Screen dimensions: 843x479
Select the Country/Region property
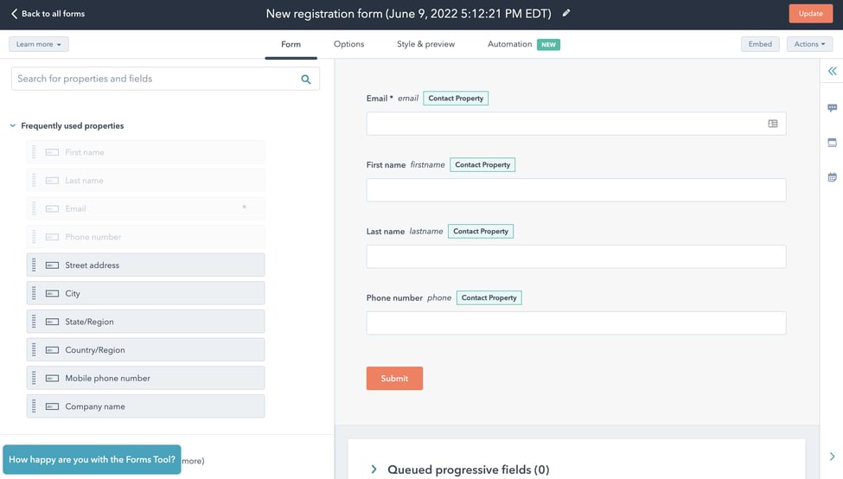coord(146,350)
